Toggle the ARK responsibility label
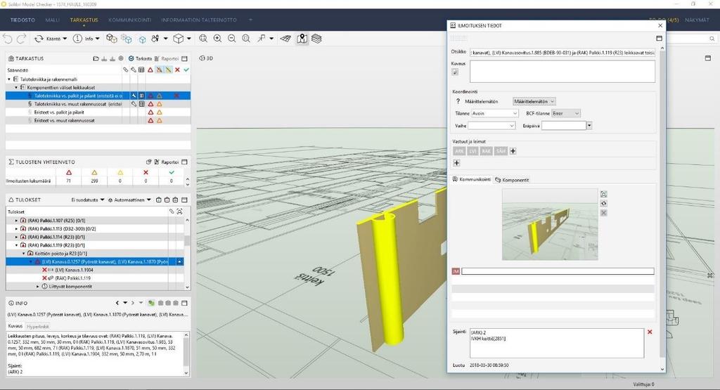The width and height of the screenshot is (720, 390). [458, 151]
